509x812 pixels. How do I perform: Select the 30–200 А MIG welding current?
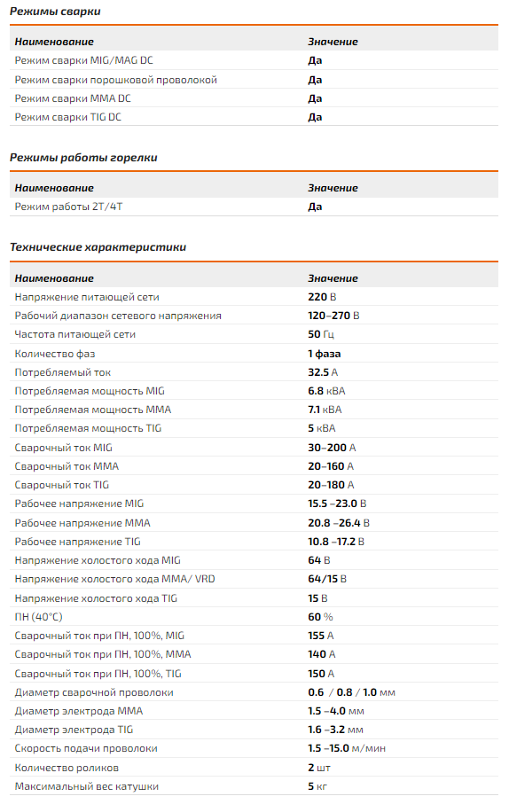point(332,448)
